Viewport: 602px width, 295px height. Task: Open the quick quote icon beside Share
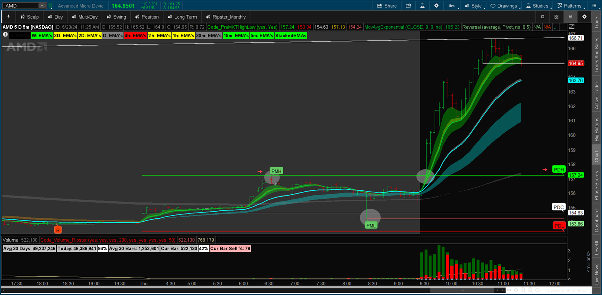click(408, 6)
